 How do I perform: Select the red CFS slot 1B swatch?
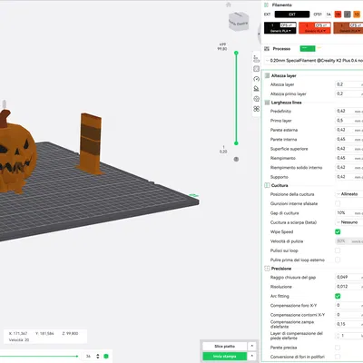click(338, 15)
